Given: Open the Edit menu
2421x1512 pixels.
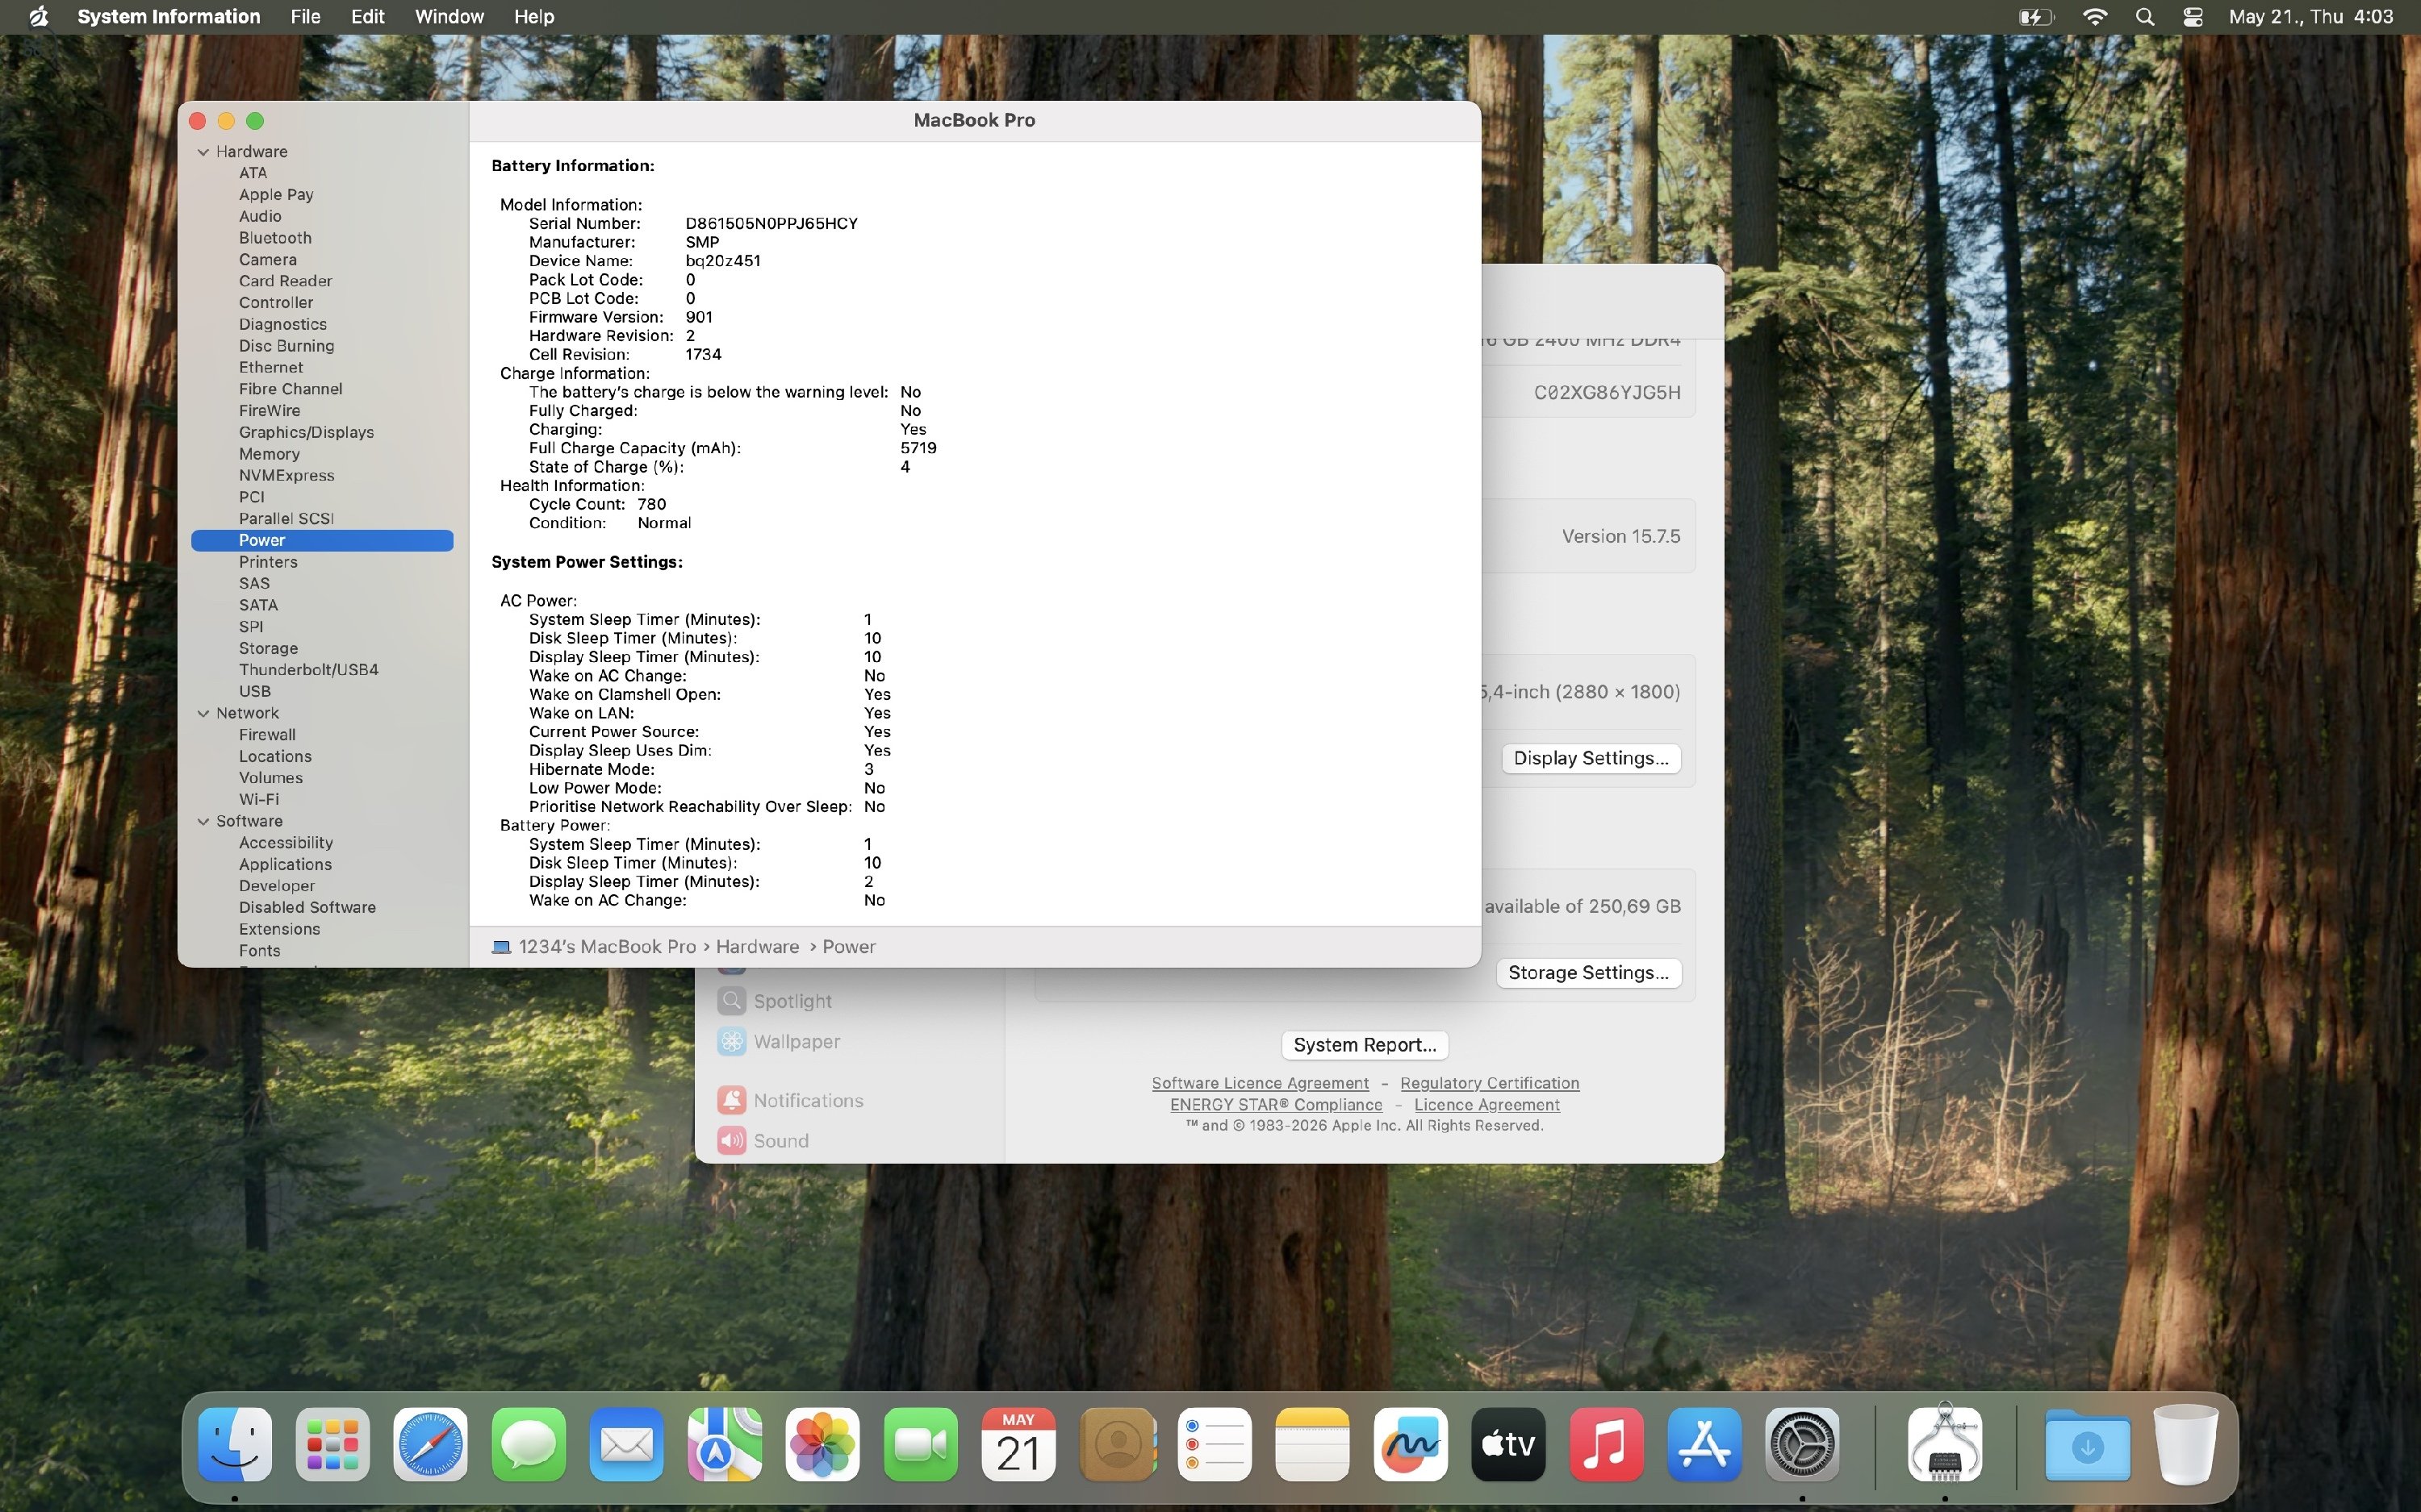Looking at the screenshot, I should pos(367,17).
